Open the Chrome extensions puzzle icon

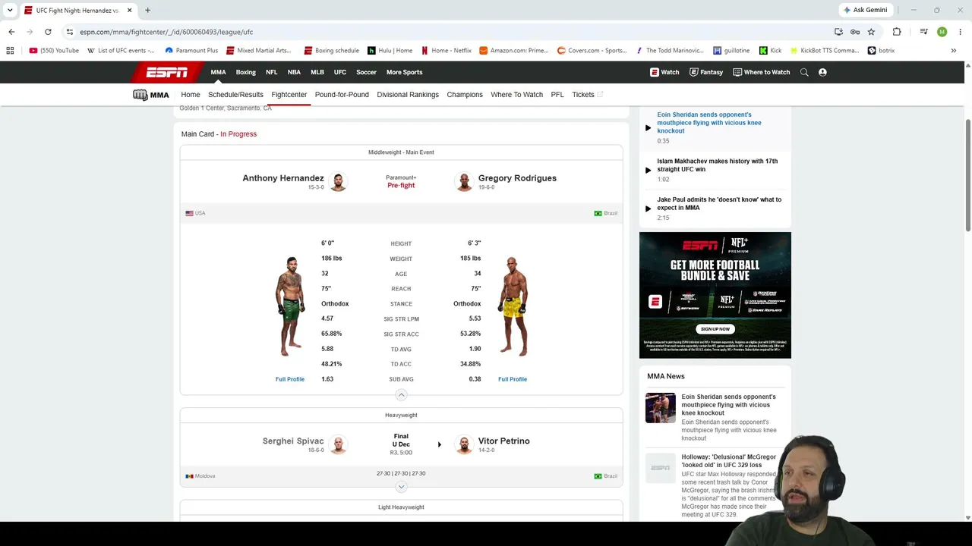(x=897, y=32)
